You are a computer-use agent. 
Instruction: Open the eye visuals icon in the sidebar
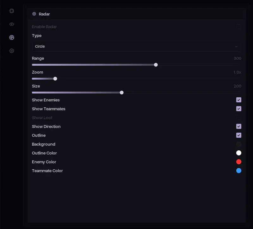click(x=12, y=24)
